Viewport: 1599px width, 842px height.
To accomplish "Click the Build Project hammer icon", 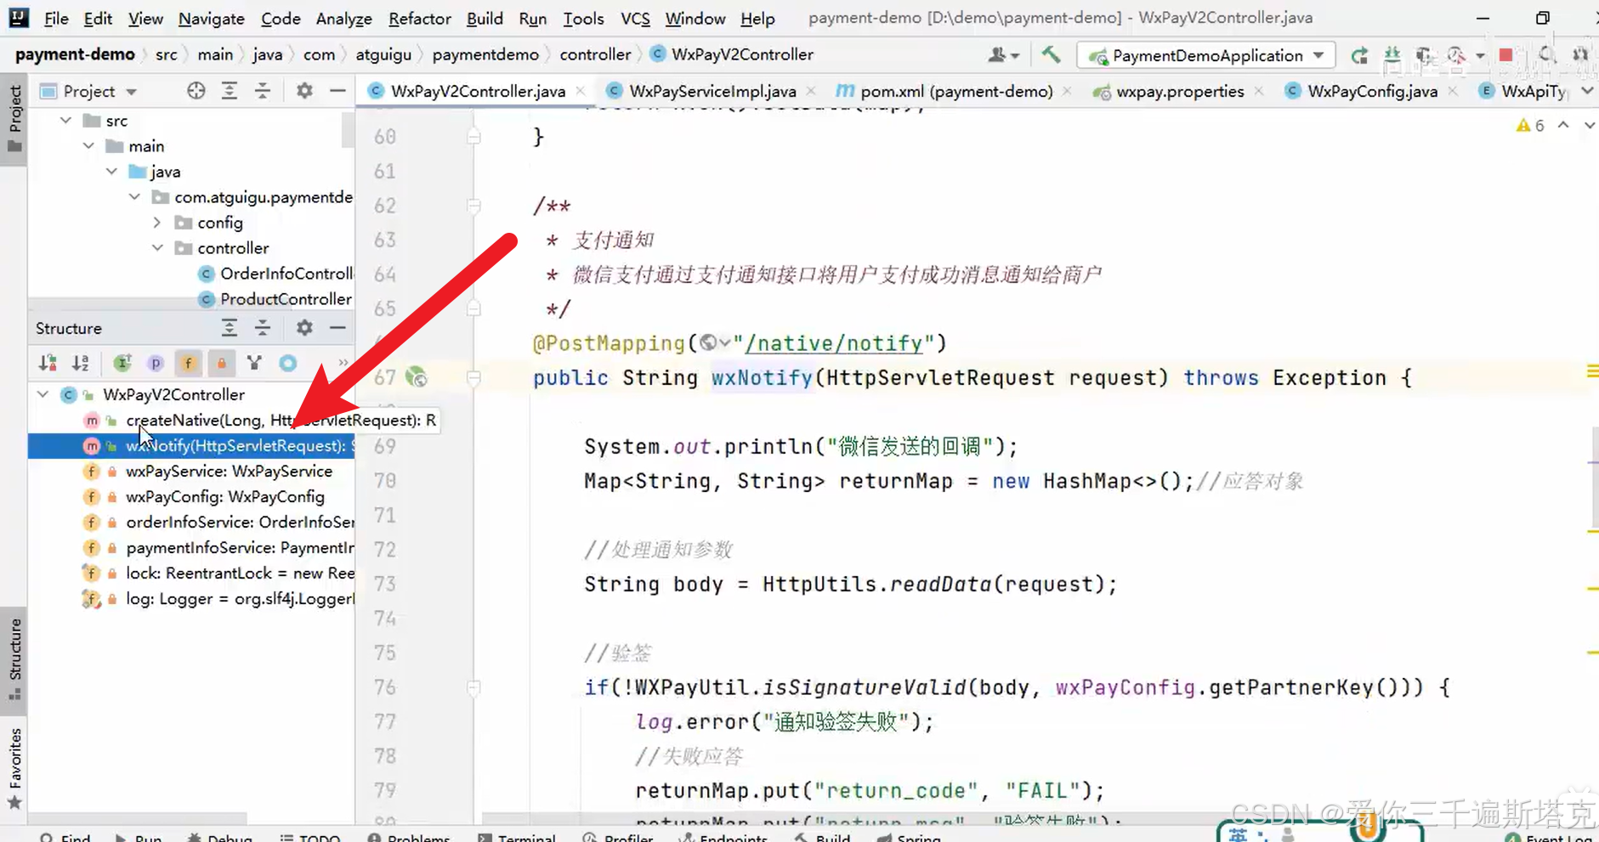I will (x=1051, y=55).
